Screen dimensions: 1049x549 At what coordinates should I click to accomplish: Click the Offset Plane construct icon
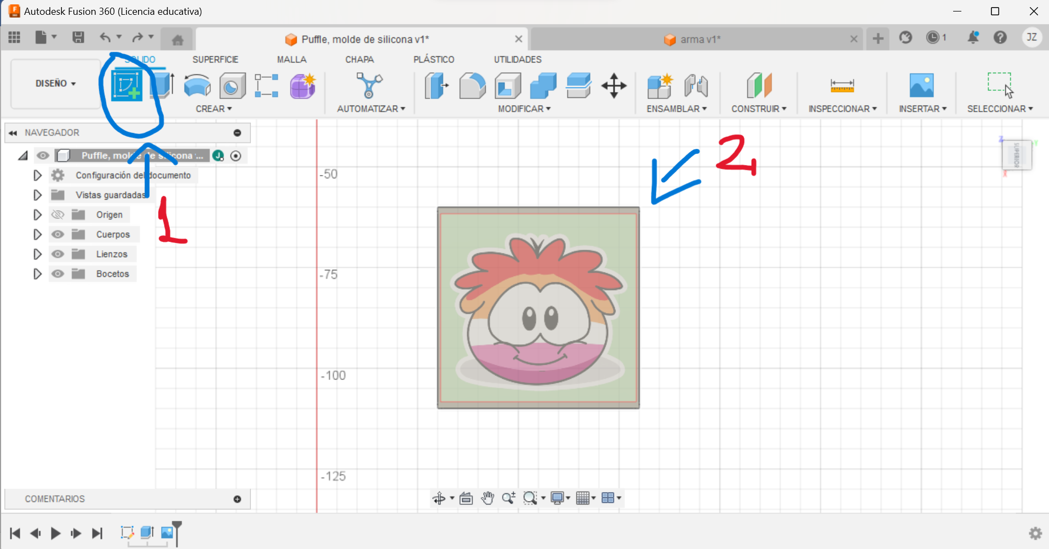pos(759,86)
